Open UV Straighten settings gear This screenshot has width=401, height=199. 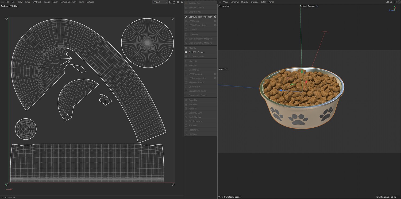[215, 74]
